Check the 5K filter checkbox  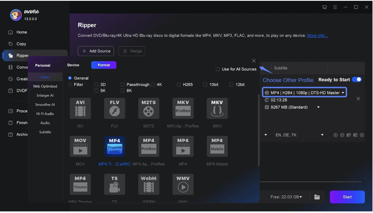coord(96,90)
